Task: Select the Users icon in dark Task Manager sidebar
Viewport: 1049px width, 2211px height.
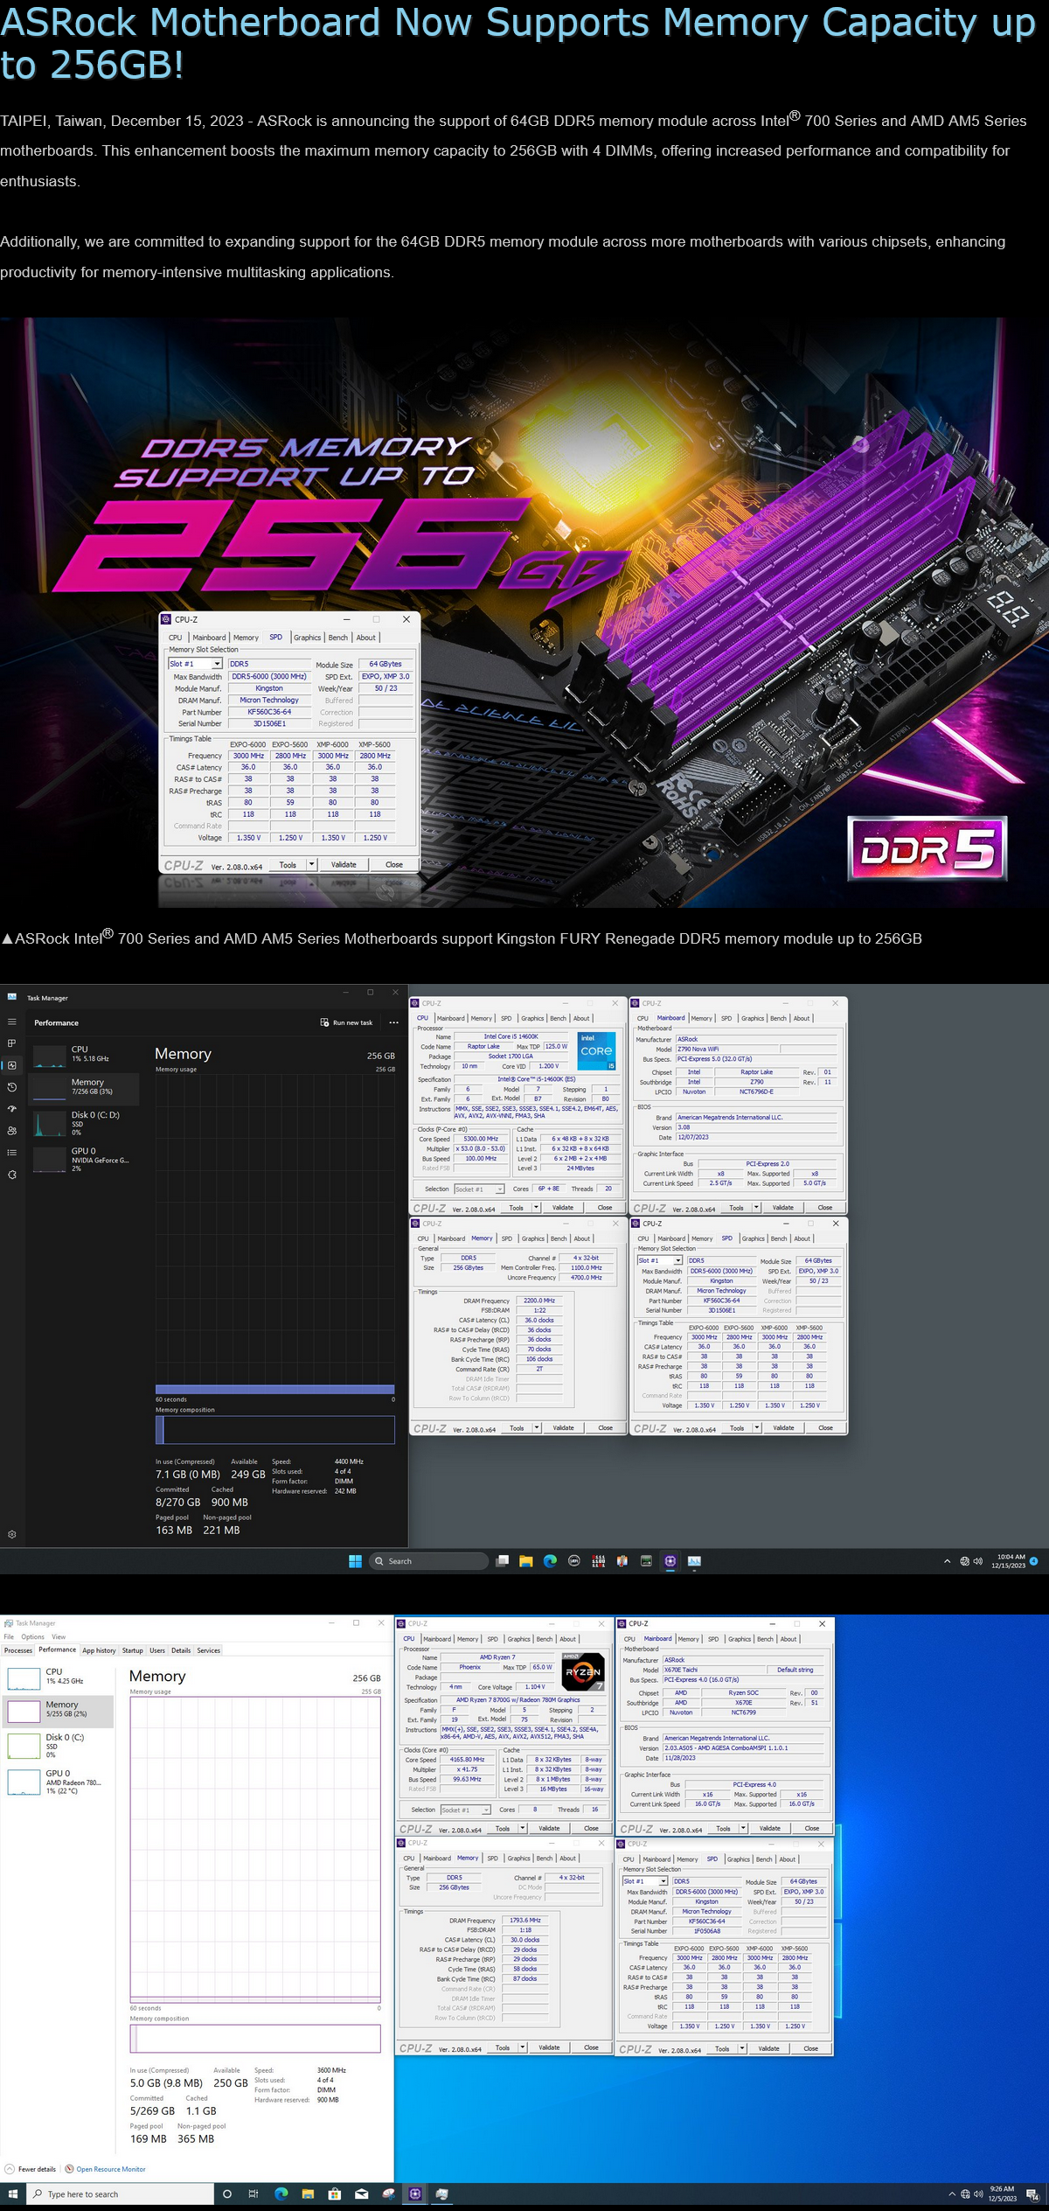Action: click(x=11, y=1131)
